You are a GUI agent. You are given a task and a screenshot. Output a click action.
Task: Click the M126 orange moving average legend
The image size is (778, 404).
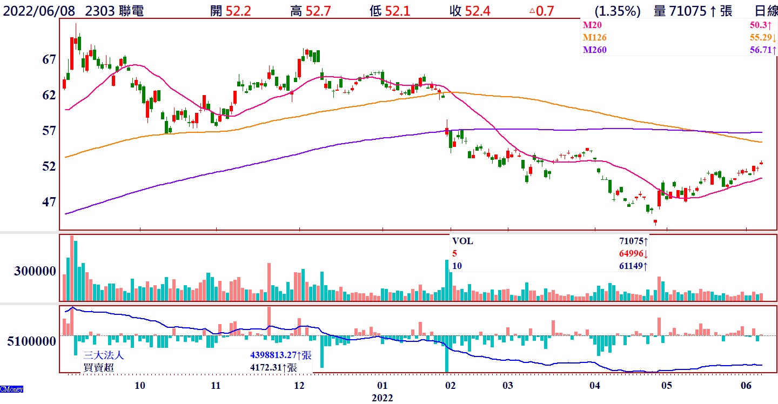click(x=594, y=38)
